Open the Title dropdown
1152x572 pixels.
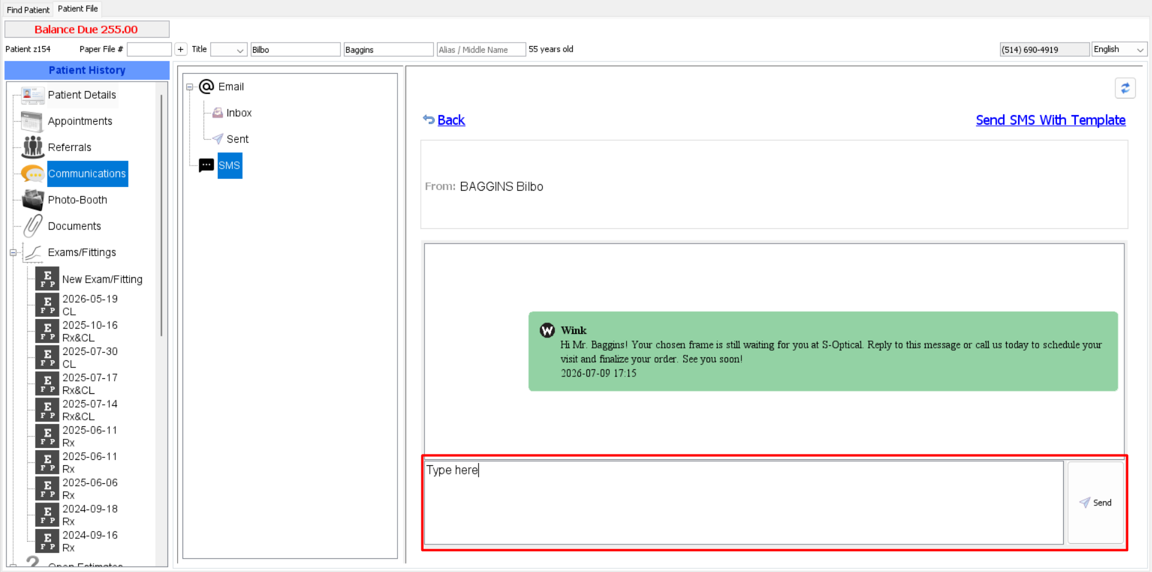click(x=229, y=50)
